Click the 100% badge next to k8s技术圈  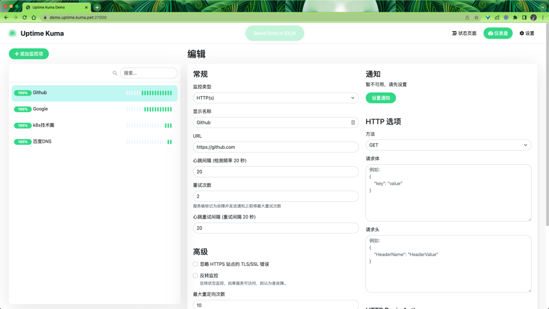(x=23, y=126)
